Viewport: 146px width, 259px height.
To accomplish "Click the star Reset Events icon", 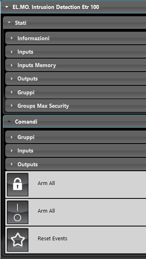I will (17, 240).
